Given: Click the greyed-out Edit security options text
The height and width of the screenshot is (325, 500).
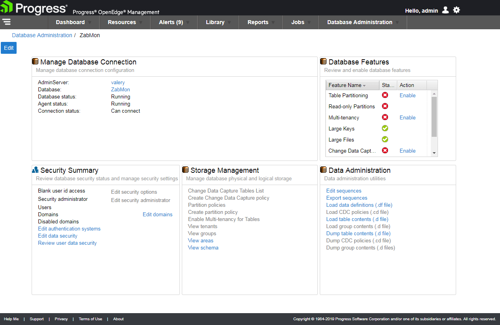Looking at the screenshot, I should click(134, 192).
